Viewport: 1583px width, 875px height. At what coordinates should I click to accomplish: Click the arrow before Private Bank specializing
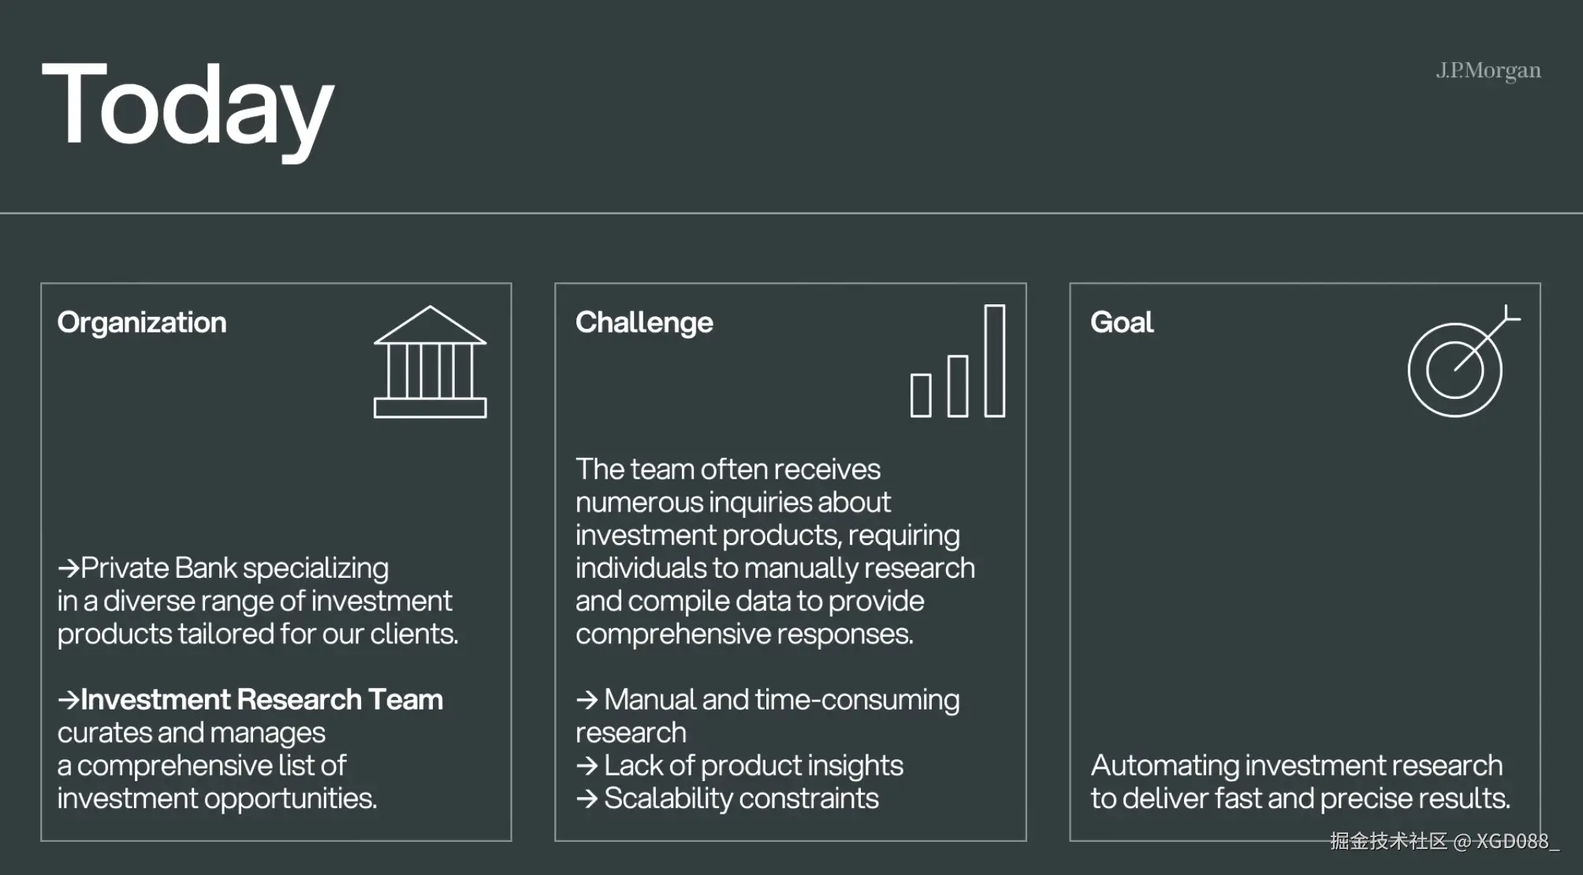coord(68,568)
